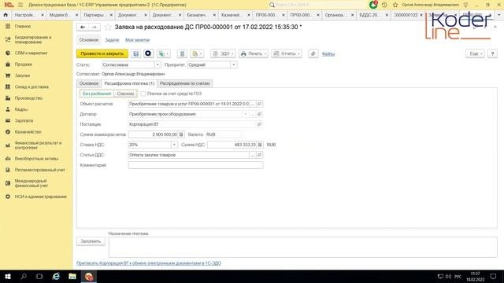
Task: Switch to inner 'Основное' form tab
Action: [89, 83]
